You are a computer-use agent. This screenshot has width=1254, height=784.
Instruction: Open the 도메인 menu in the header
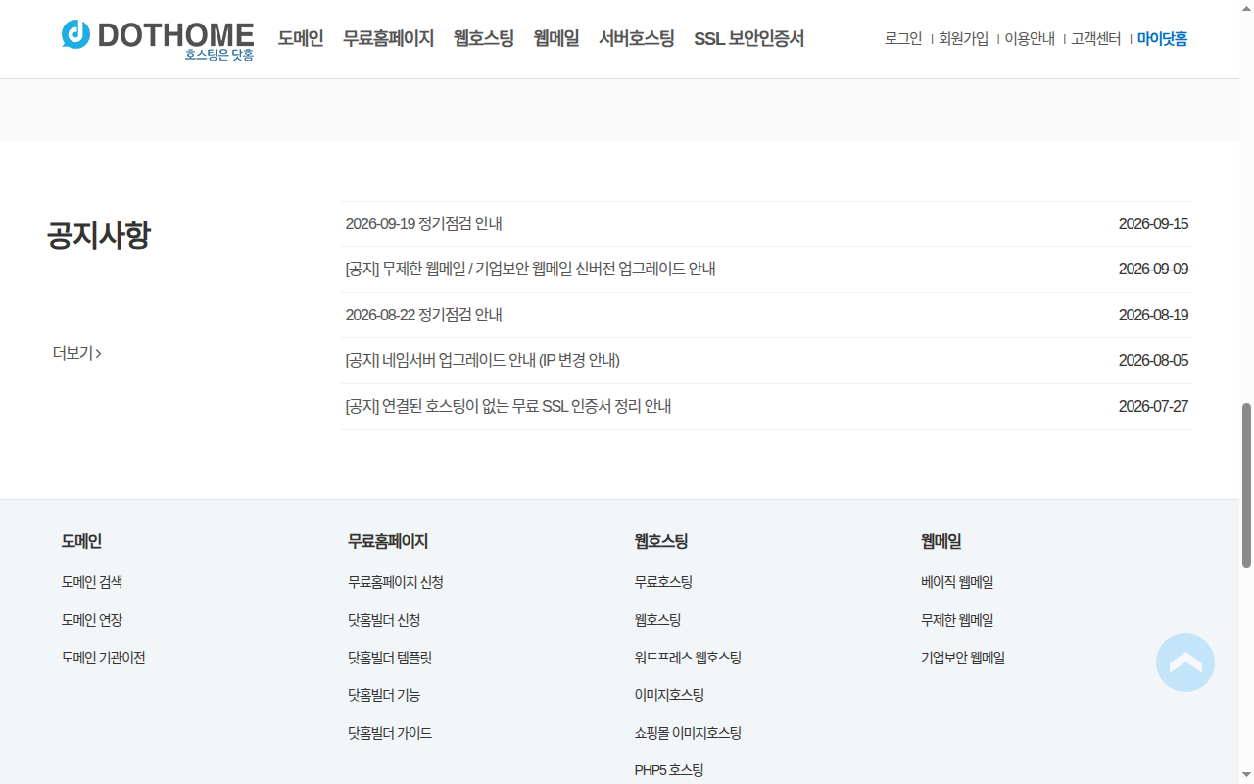click(301, 39)
